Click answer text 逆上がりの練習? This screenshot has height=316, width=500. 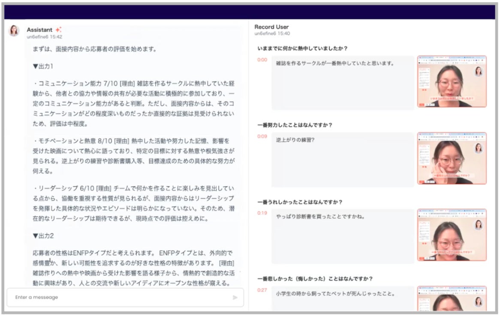point(295,140)
